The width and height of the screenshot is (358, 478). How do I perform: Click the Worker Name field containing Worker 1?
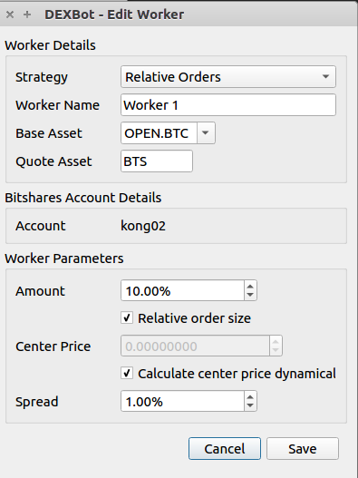(x=228, y=105)
